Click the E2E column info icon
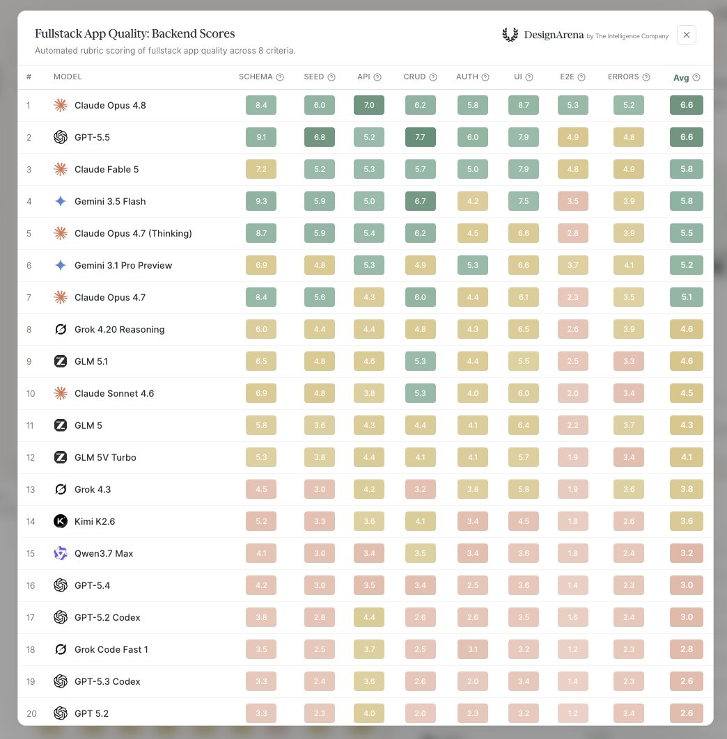 (581, 77)
